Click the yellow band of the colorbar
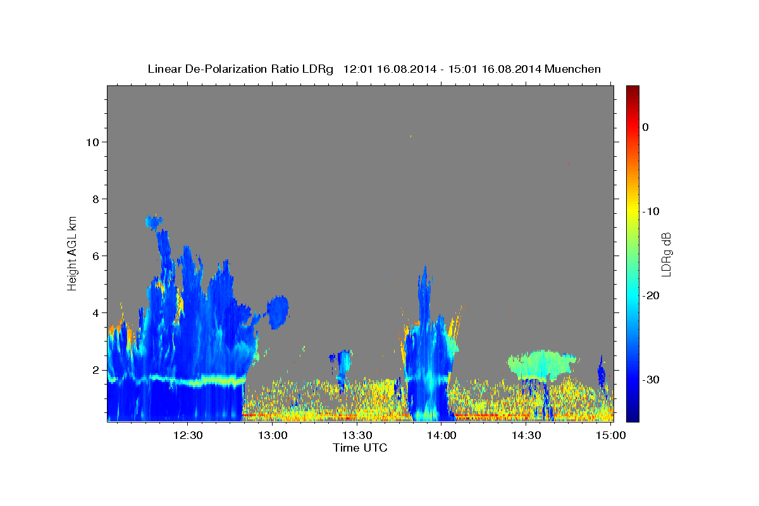759x506 pixels. pyautogui.click(x=632, y=209)
